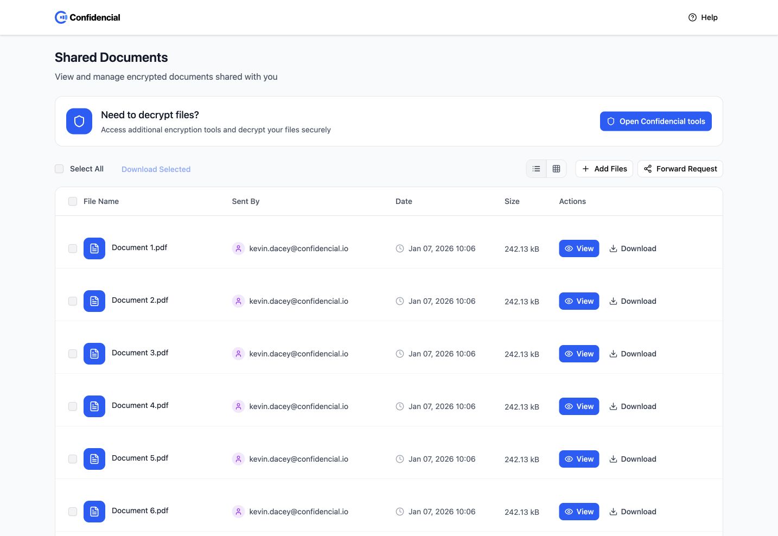Select the checkbox for Document 4.pdf
The image size is (778, 536).
pyautogui.click(x=73, y=406)
